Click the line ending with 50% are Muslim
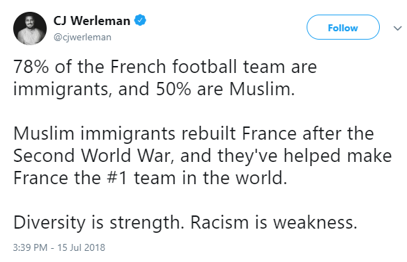This screenshot has width=407, height=262. [x=154, y=90]
